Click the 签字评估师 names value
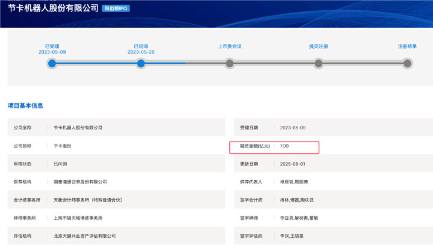Image resolution: width=433 pixels, height=248 pixels. (x=291, y=236)
